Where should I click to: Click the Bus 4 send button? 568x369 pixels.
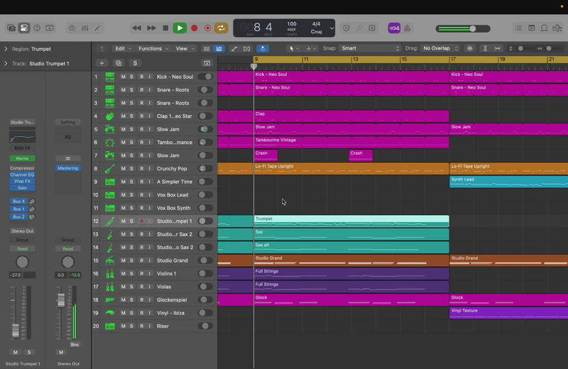[18, 202]
